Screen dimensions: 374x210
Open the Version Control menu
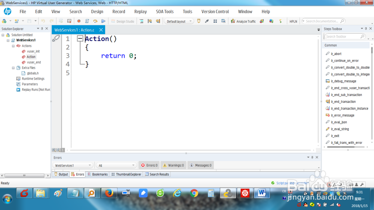pos(215,12)
